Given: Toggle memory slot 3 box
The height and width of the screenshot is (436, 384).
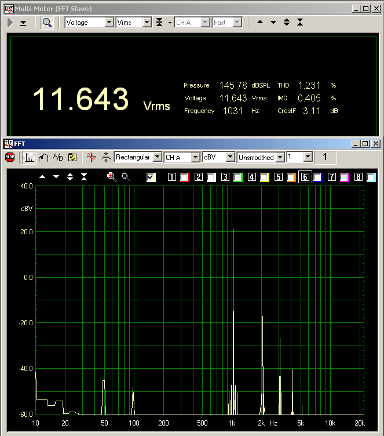Looking at the screenshot, I should tap(225, 177).
